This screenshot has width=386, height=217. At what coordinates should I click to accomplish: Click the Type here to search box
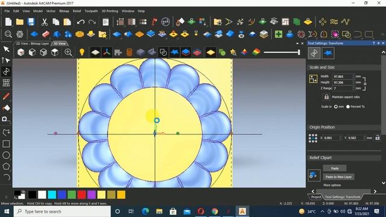pos(62,212)
